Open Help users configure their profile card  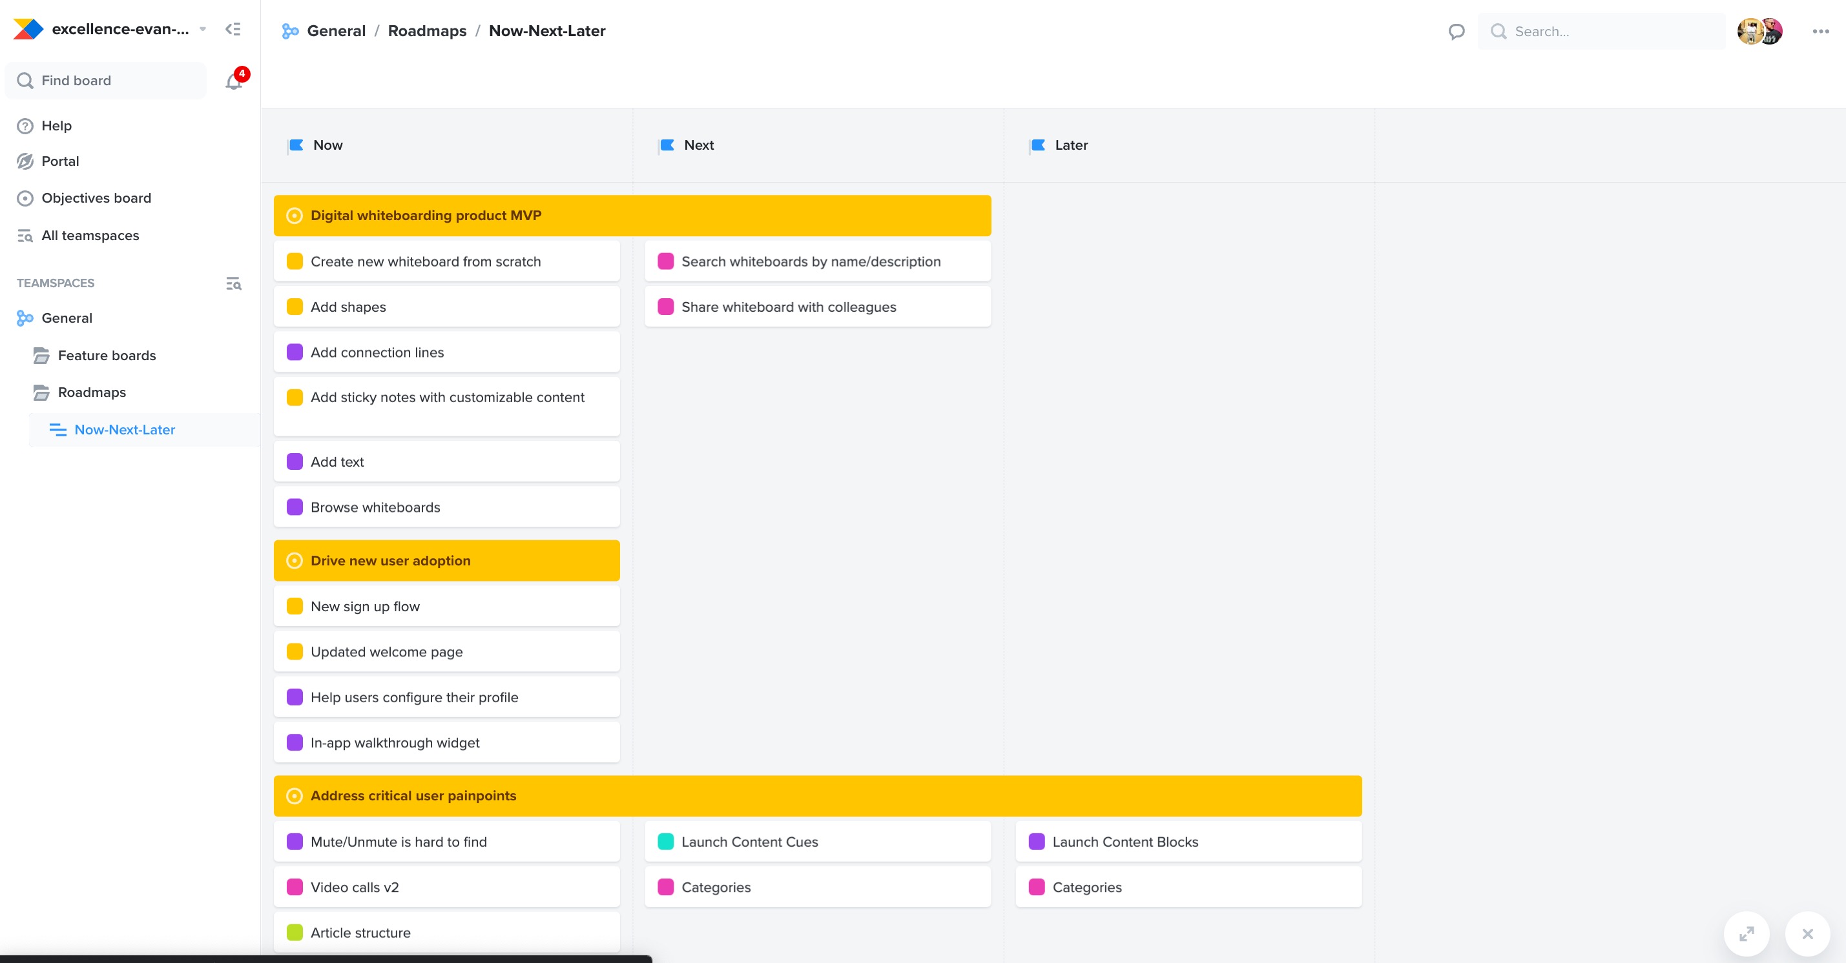point(446,697)
